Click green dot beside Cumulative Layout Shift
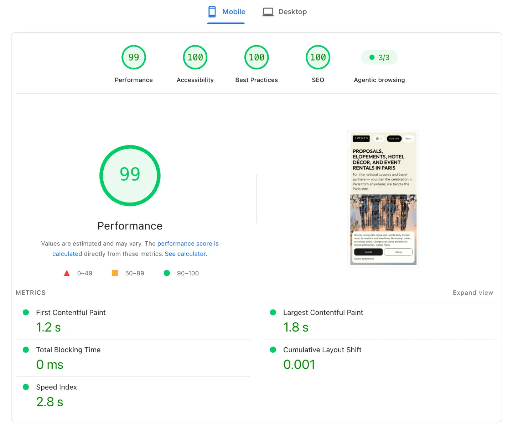The image size is (513, 432). [x=273, y=350]
